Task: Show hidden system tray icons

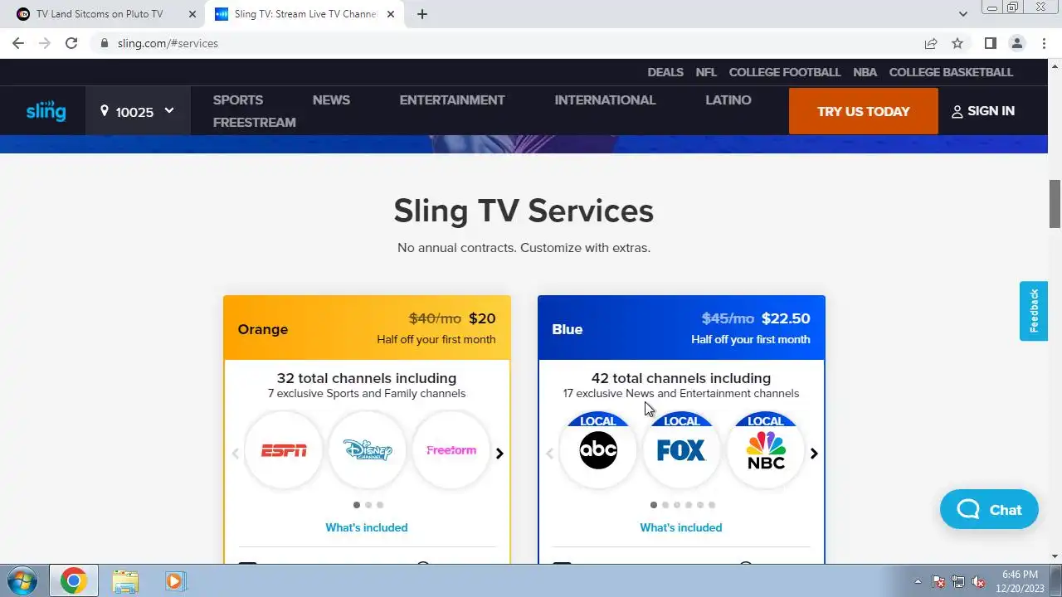Action: (918, 581)
